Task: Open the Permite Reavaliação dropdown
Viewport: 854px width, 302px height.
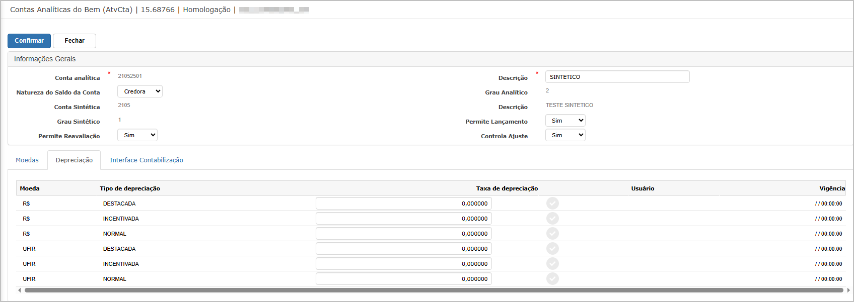Action: (137, 135)
